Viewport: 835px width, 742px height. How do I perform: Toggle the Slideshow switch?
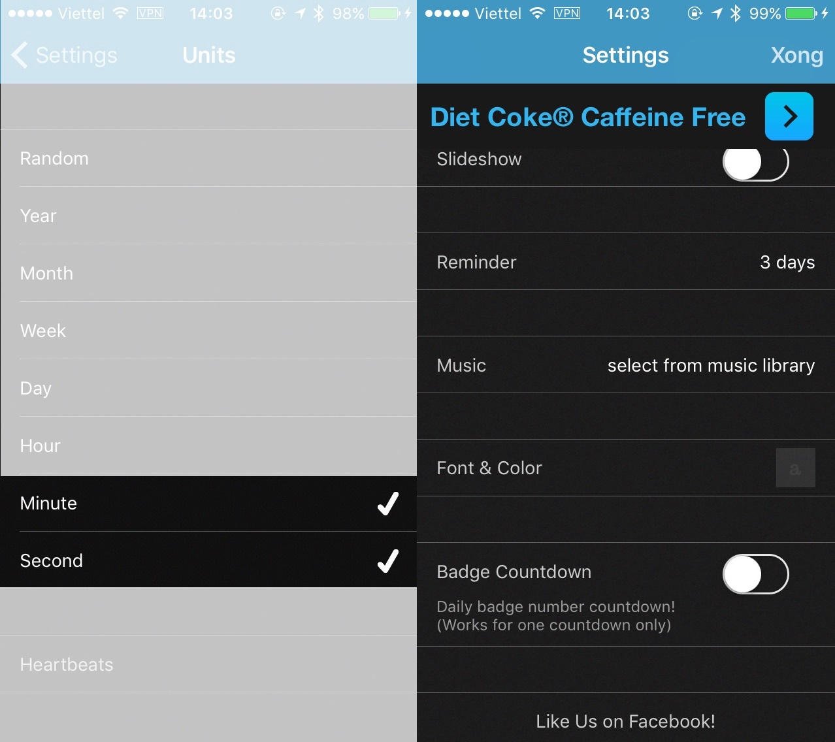pyautogui.click(x=755, y=161)
